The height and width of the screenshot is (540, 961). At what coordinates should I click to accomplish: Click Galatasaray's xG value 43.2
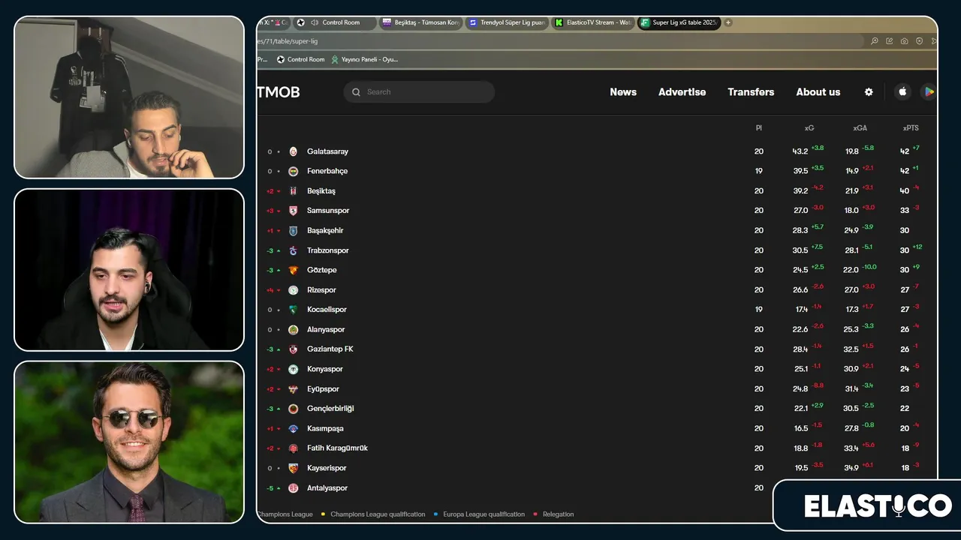(800, 151)
